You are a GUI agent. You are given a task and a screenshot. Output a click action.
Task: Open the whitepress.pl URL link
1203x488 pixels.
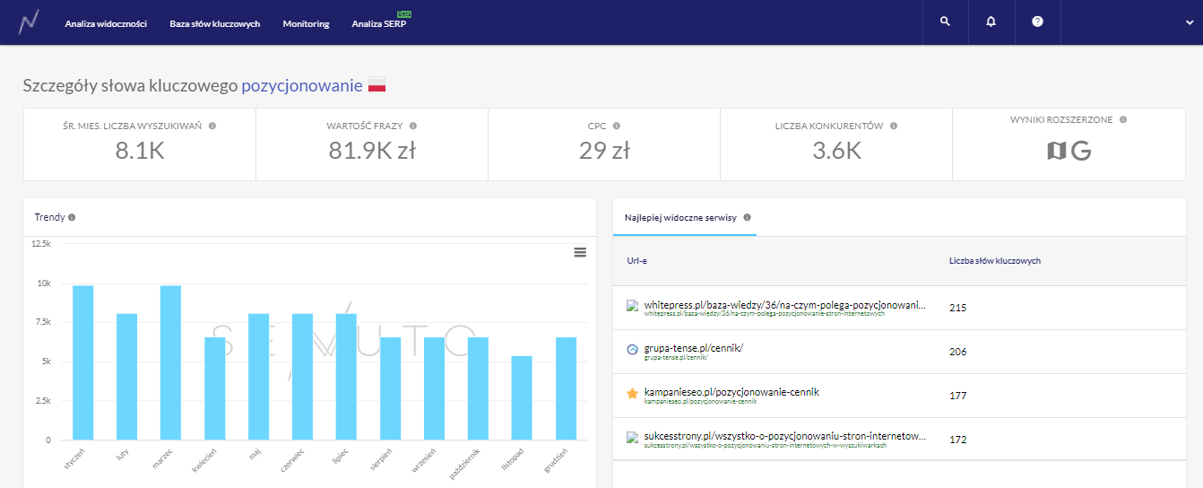pyautogui.click(x=784, y=305)
